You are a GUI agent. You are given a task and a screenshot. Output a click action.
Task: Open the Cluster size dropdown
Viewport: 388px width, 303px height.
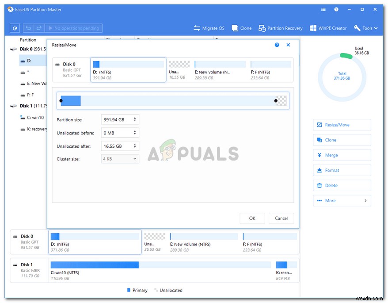[x=120, y=159]
